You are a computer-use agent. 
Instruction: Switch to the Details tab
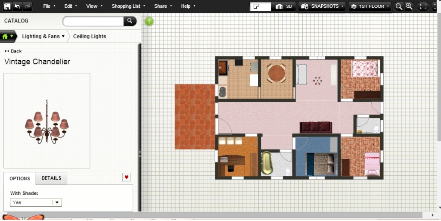pos(51,178)
